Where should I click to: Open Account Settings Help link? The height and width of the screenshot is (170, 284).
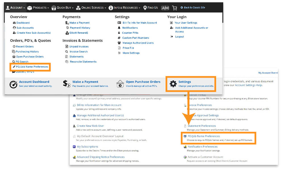[248, 85]
